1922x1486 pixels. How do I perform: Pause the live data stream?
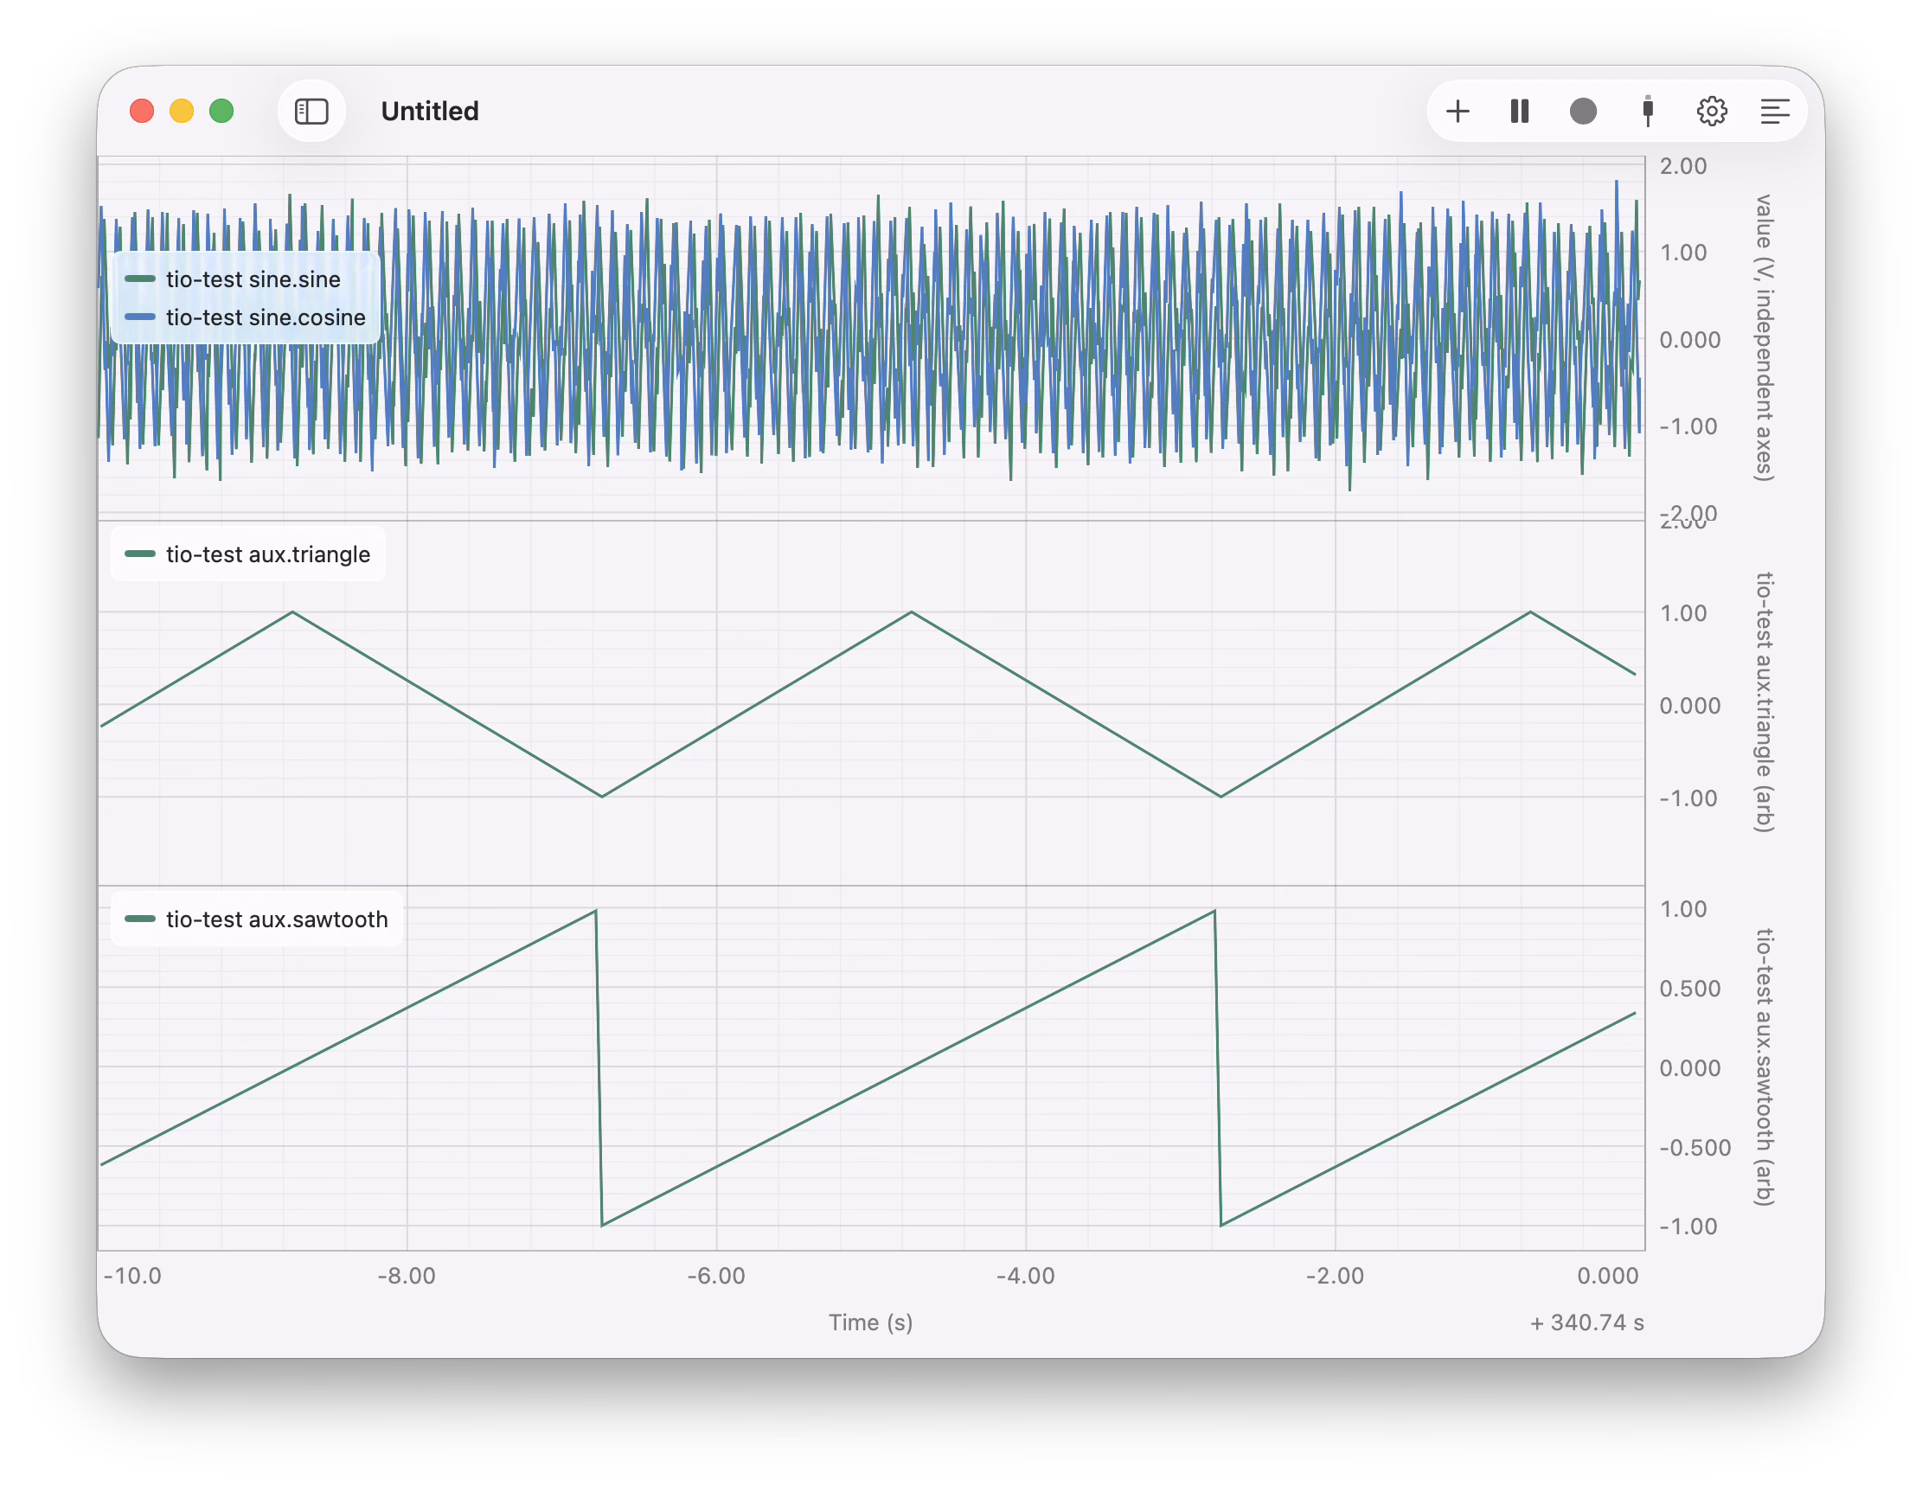1520,112
